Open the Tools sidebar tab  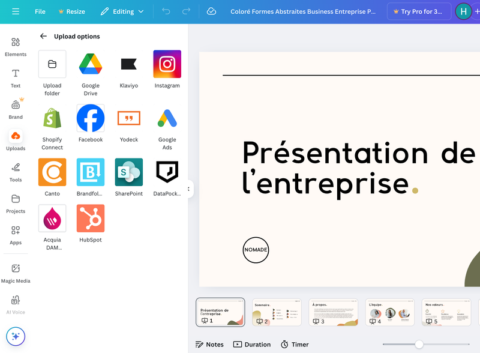[x=16, y=172]
